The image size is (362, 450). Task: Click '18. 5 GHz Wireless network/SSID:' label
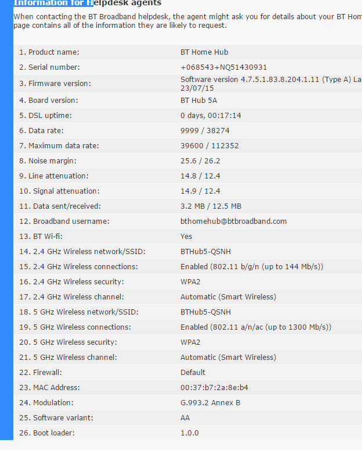click(x=79, y=312)
